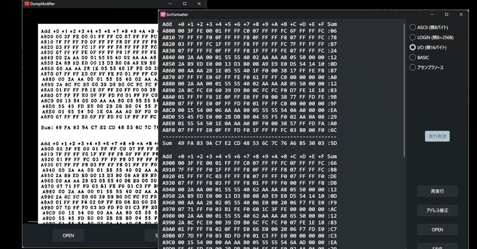This screenshot has width=477, height=249.
Task: Click row A810 in SrcFormatter hex output
Action: point(250,37)
